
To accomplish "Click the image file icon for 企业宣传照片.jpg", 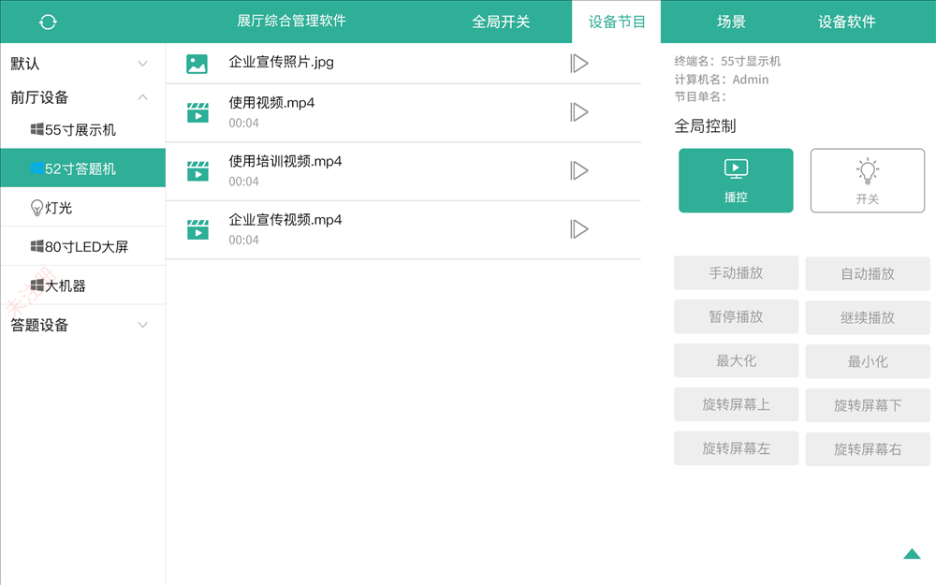I will point(197,64).
